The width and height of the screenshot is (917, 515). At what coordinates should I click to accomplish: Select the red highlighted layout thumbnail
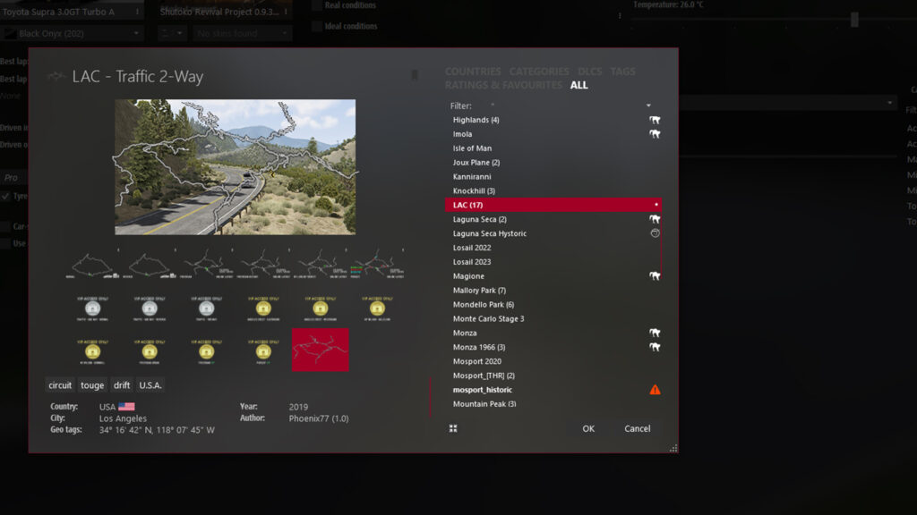click(321, 350)
